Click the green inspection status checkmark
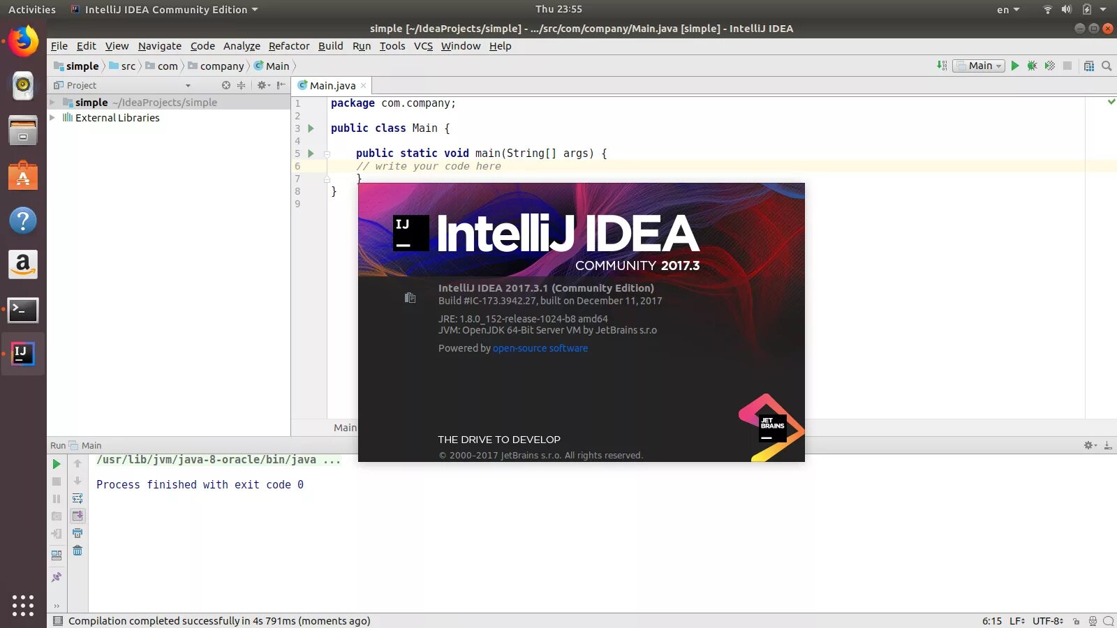Viewport: 1117px width, 628px height. point(1111,102)
